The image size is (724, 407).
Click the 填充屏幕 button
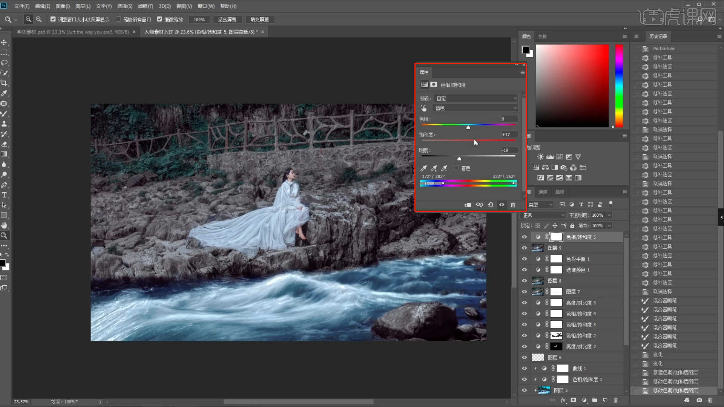[259, 20]
